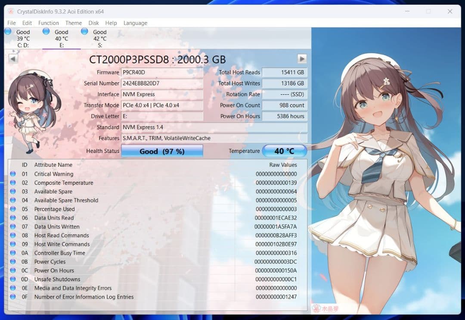Screen dimensions: 465x320
Task: Click Power On Hours value 5386 hours
Action: 285,116
